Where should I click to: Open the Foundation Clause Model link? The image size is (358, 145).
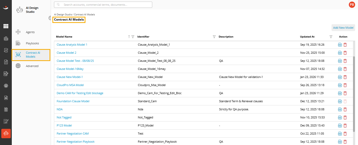(73, 101)
